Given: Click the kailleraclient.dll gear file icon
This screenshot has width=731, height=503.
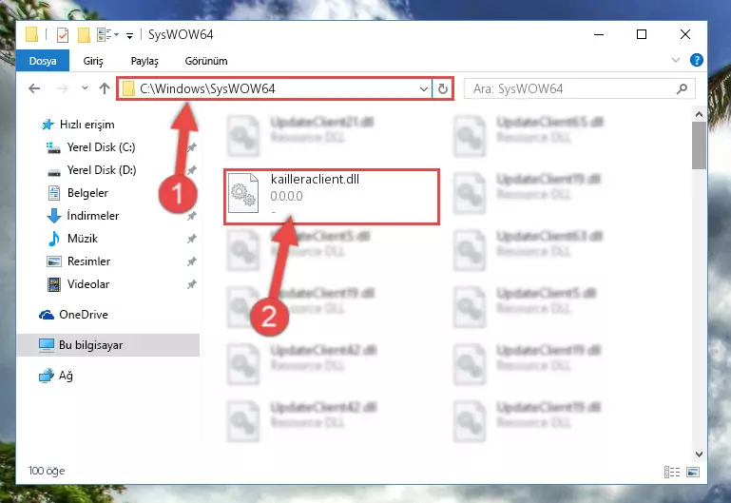Looking at the screenshot, I should [x=243, y=193].
